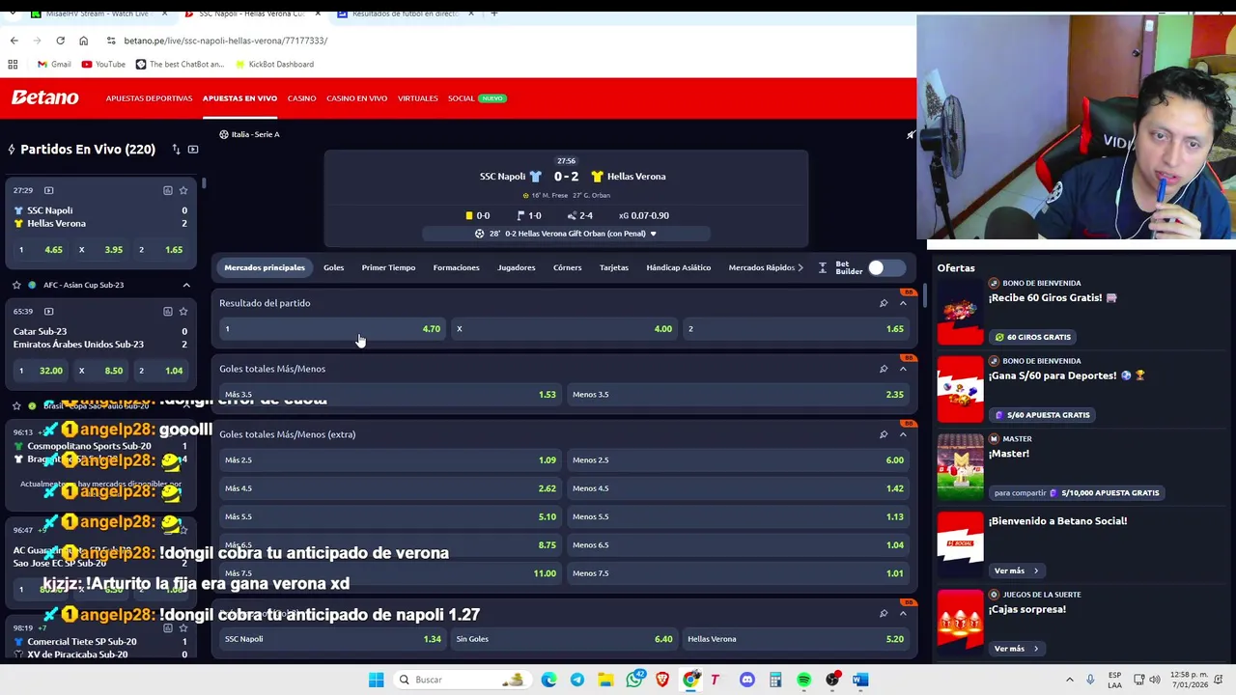Favorite the SSC Napoli match with star
The width and height of the screenshot is (1236, 695).
[x=183, y=190]
